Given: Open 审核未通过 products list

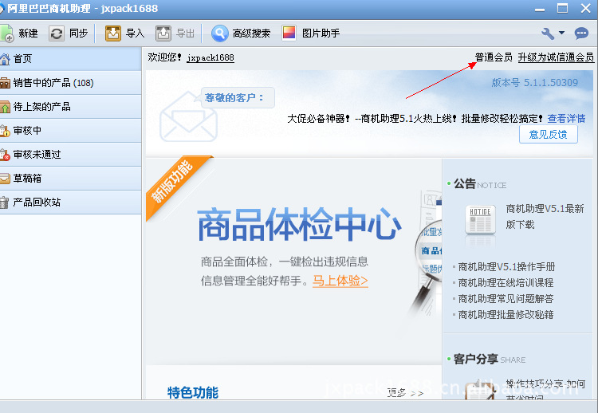Looking at the screenshot, I should pyautogui.click(x=70, y=155).
